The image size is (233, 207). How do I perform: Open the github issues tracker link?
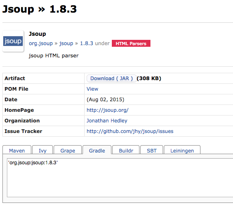click(130, 131)
